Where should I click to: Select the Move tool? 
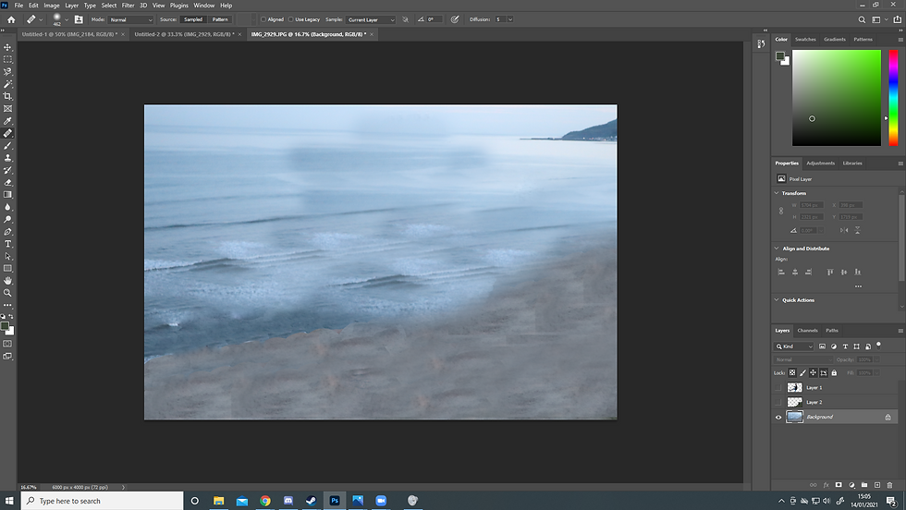pyautogui.click(x=8, y=47)
